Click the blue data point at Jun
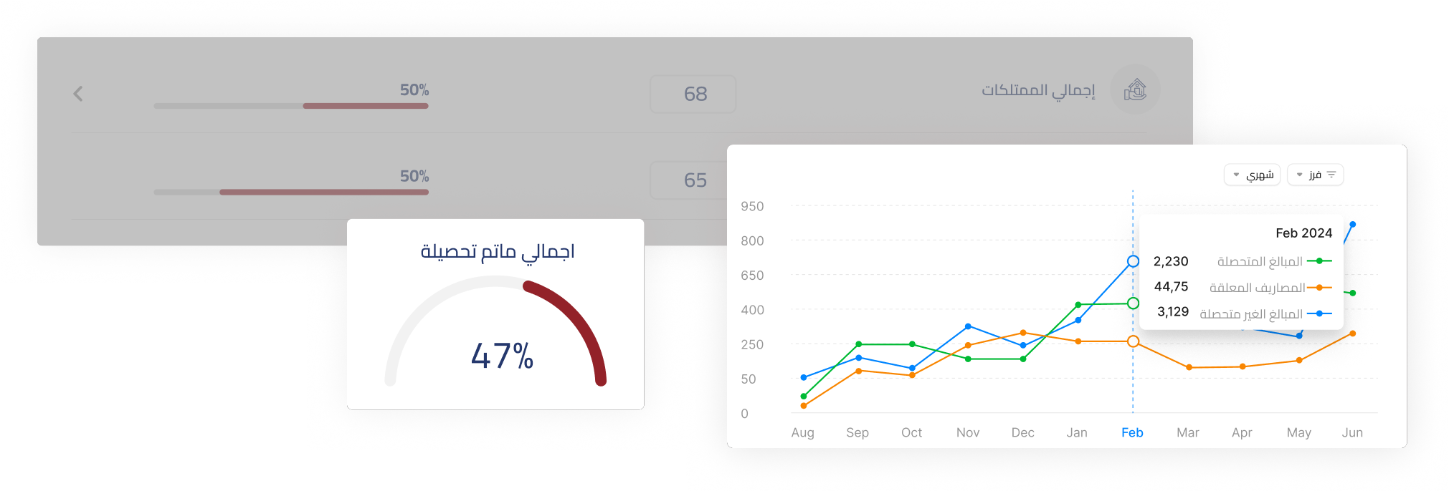 [1352, 225]
